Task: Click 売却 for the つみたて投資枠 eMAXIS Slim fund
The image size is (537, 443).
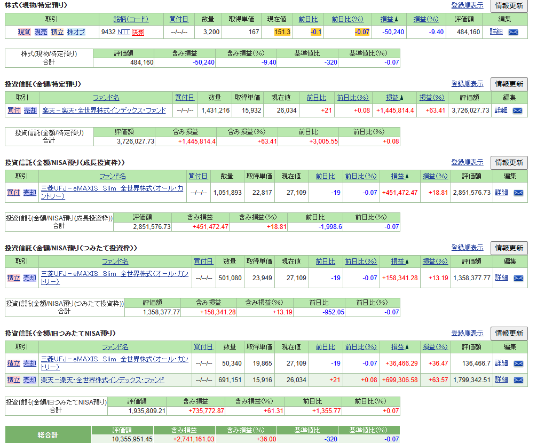Action: [x=30, y=278]
